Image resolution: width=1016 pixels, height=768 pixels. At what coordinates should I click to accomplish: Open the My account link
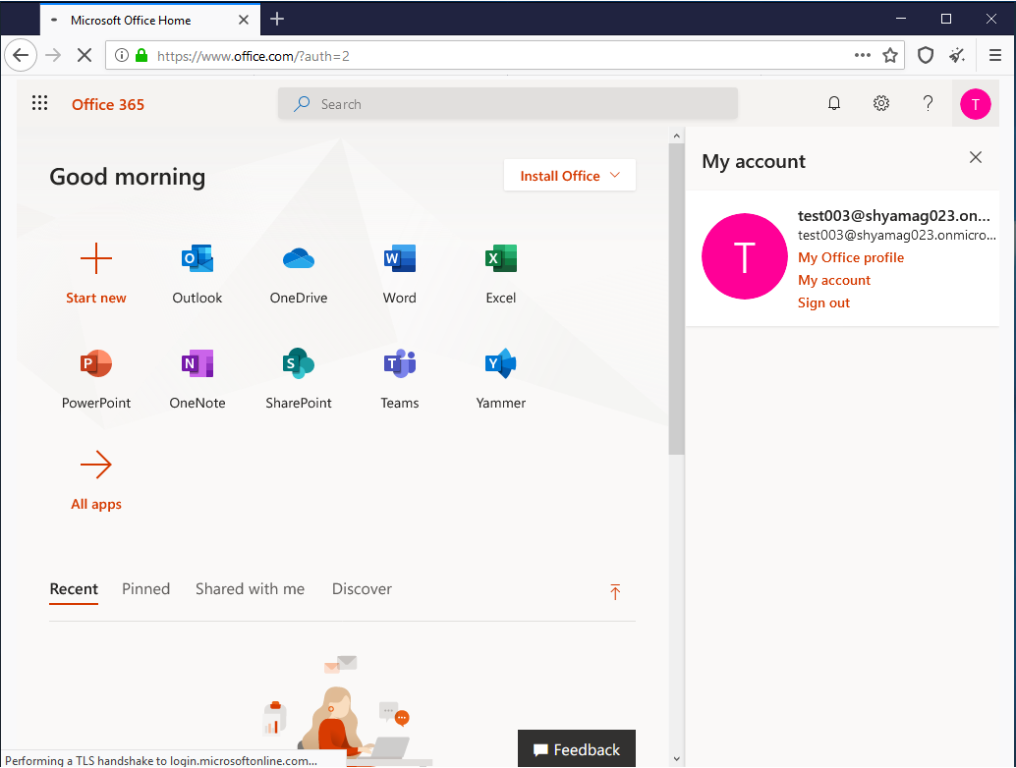[x=834, y=281]
